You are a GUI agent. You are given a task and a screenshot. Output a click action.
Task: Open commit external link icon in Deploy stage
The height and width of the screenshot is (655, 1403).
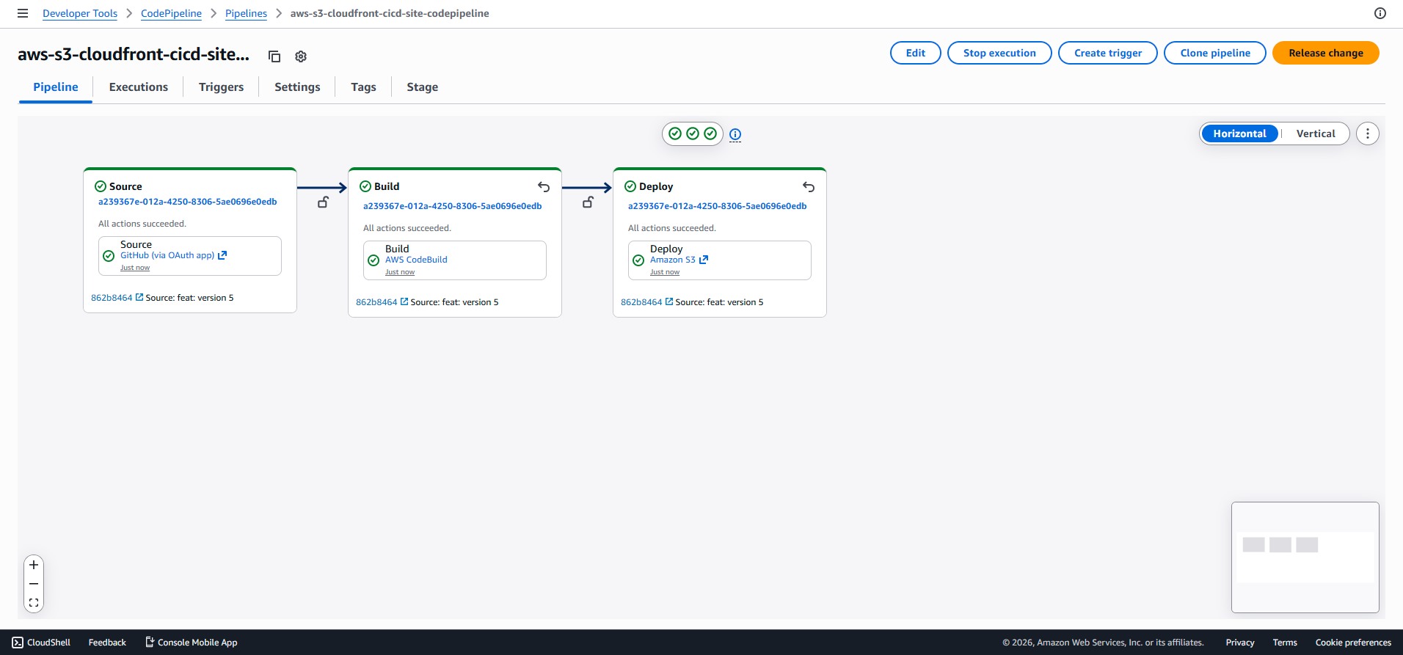coord(669,301)
